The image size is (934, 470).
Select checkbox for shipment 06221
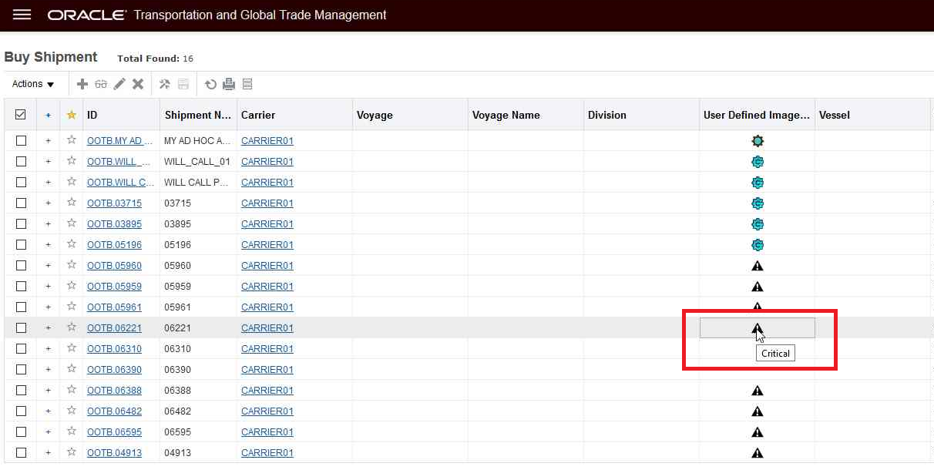tap(21, 328)
